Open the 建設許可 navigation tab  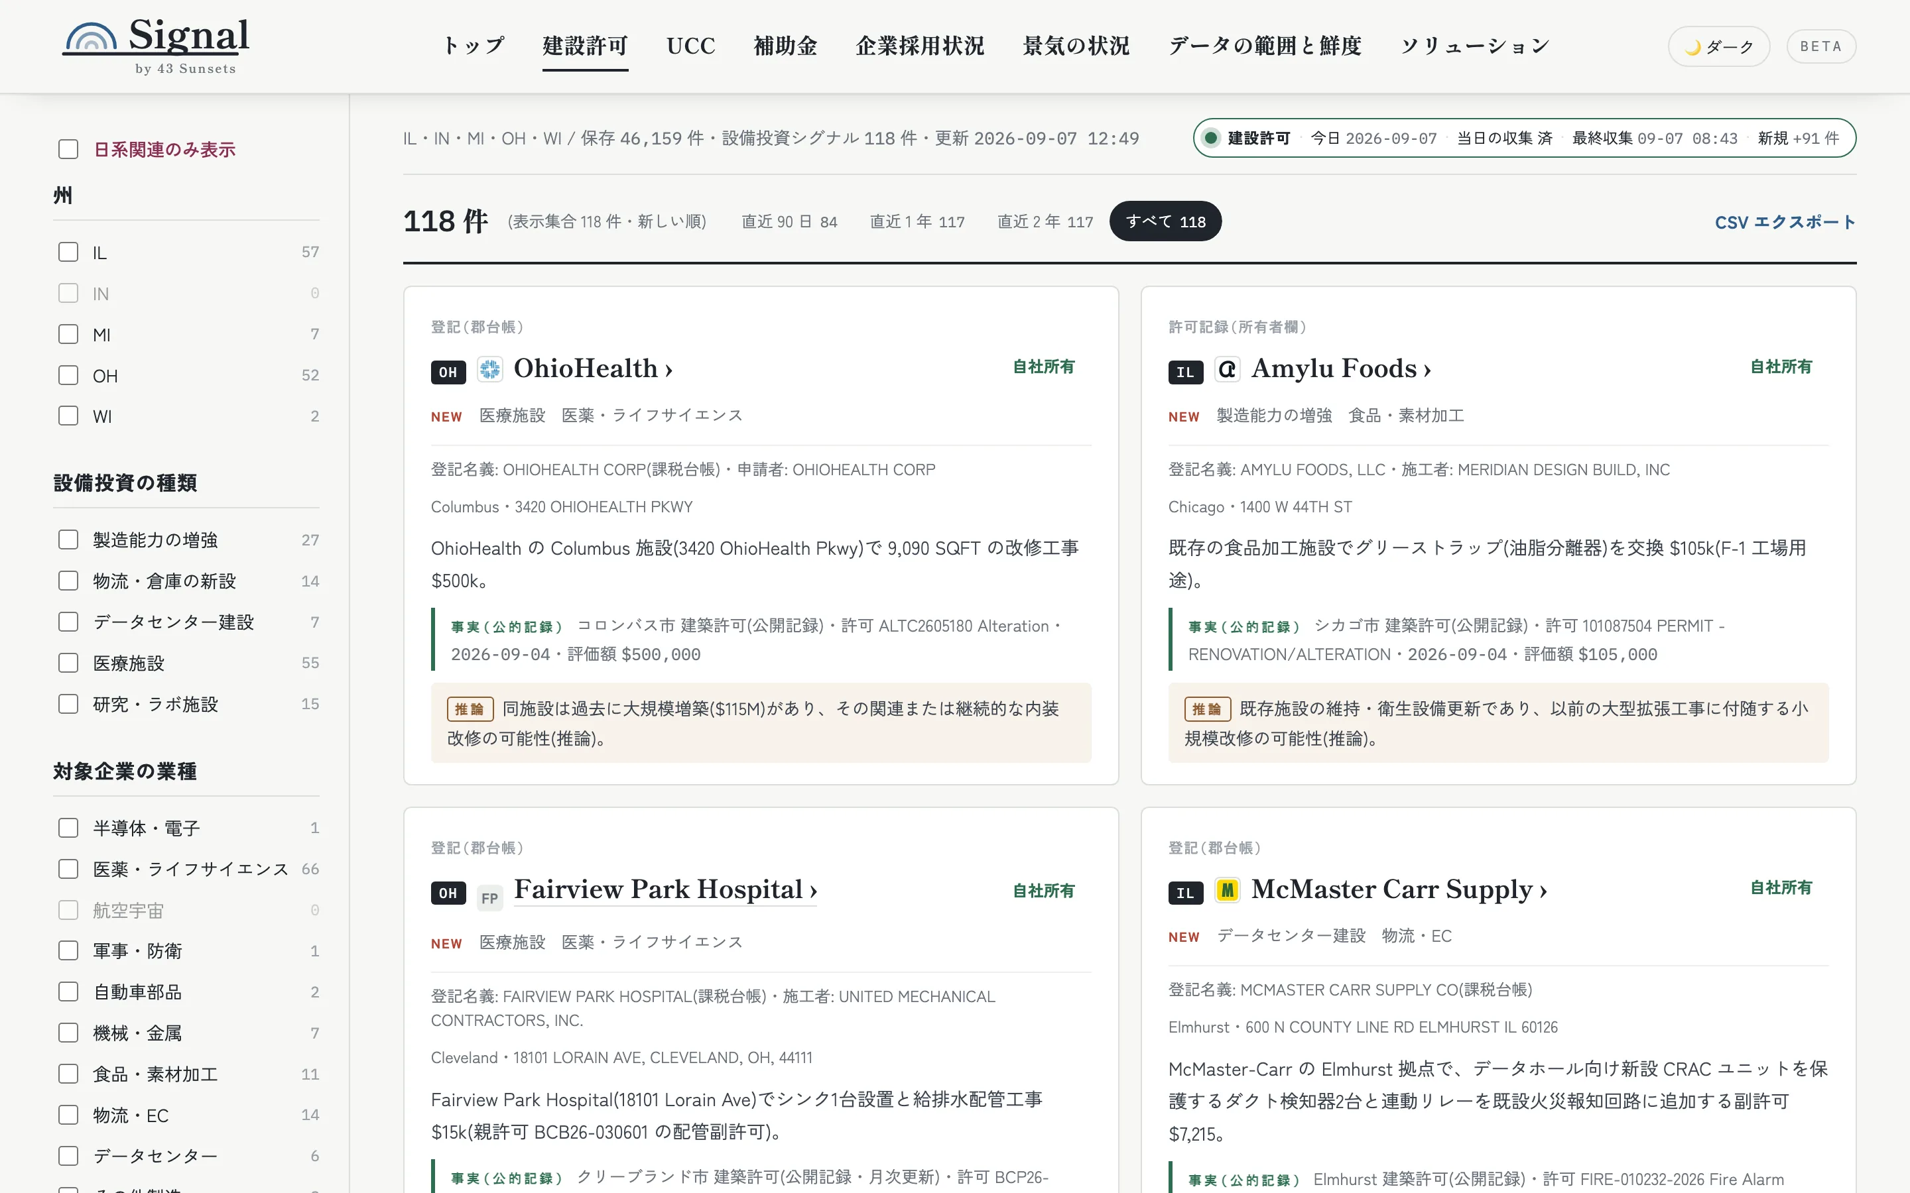(585, 46)
